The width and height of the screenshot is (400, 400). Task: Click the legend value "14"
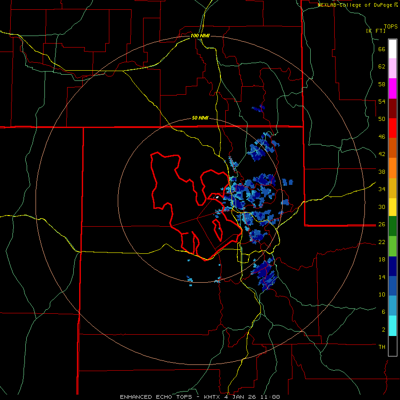point(382,277)
